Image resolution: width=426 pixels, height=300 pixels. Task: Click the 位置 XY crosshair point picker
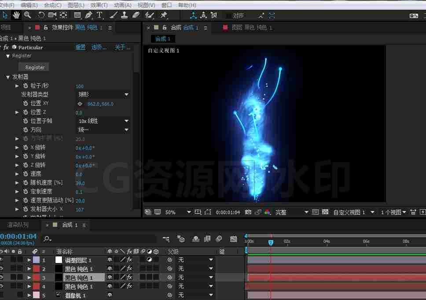click(x=80, y=104)
